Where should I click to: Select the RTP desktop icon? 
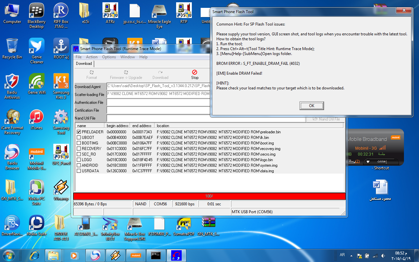(x=184, y=13)
